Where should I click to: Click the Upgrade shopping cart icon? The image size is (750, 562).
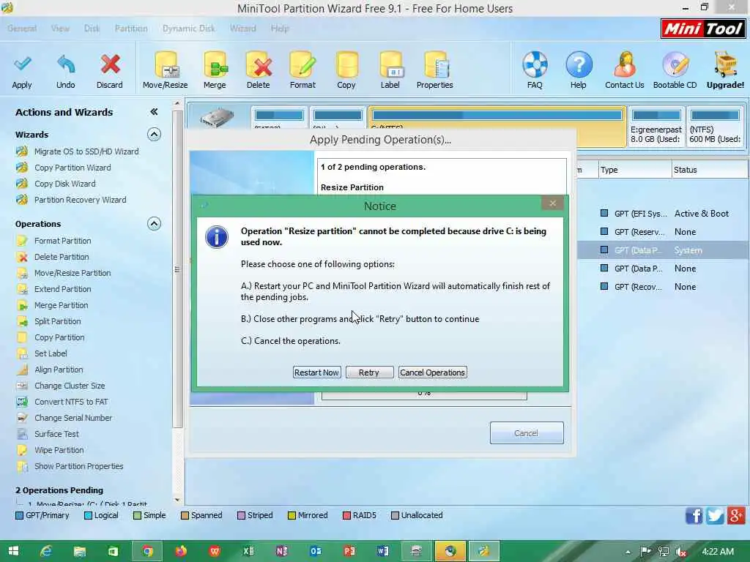tap(726, 65)
